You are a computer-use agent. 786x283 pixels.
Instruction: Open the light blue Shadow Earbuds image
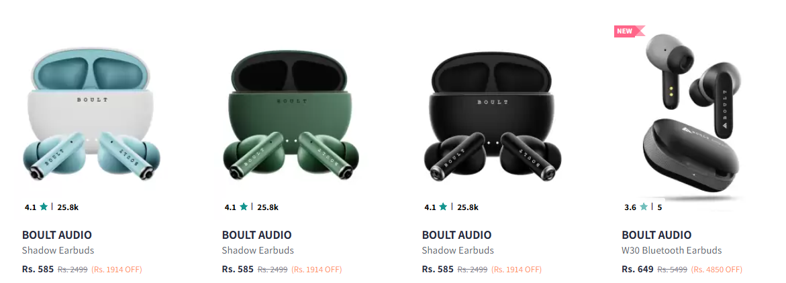pos(92,115)
